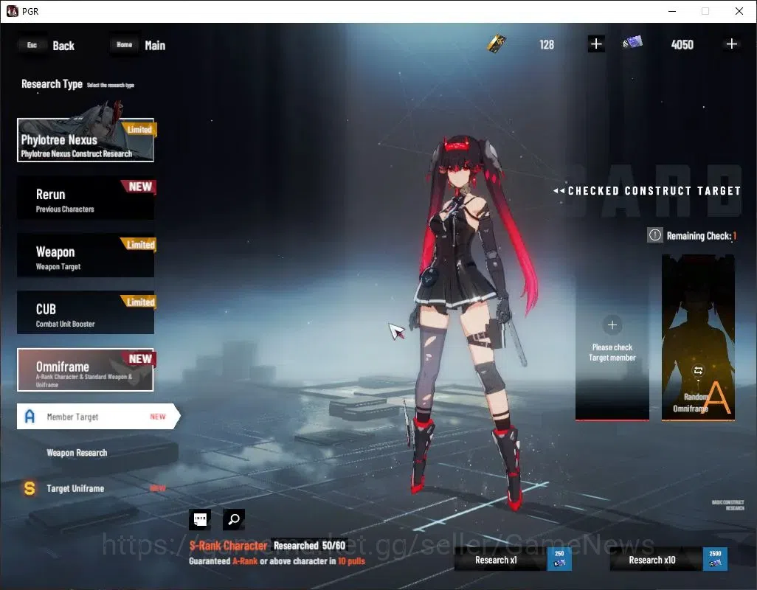This screenshot has height=590, width=757.
Task: Click the Researched 50/60 counter
Action: [309, 546]
